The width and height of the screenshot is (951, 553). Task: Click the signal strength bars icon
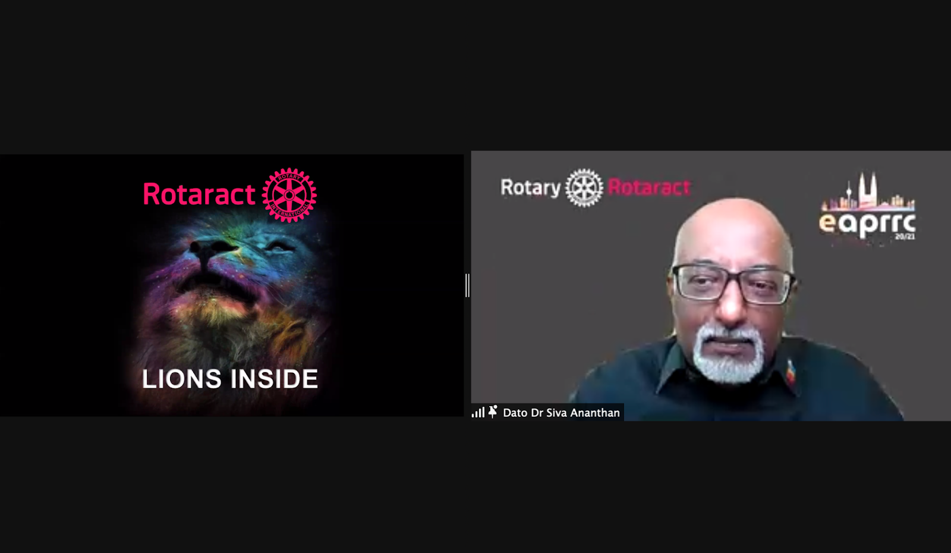tap(478, 412)
